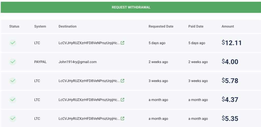This screenshot has height=127, width=261.
Task: Open external link icon for $4.37 LTC withdrawal
Action: coord(123,99)
